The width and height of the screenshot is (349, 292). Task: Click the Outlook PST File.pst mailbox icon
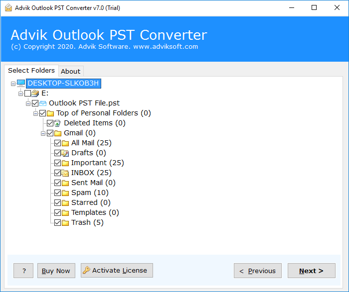click(x=43, y=103)
